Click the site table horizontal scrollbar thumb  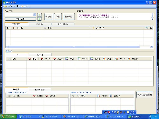point(74,47)
